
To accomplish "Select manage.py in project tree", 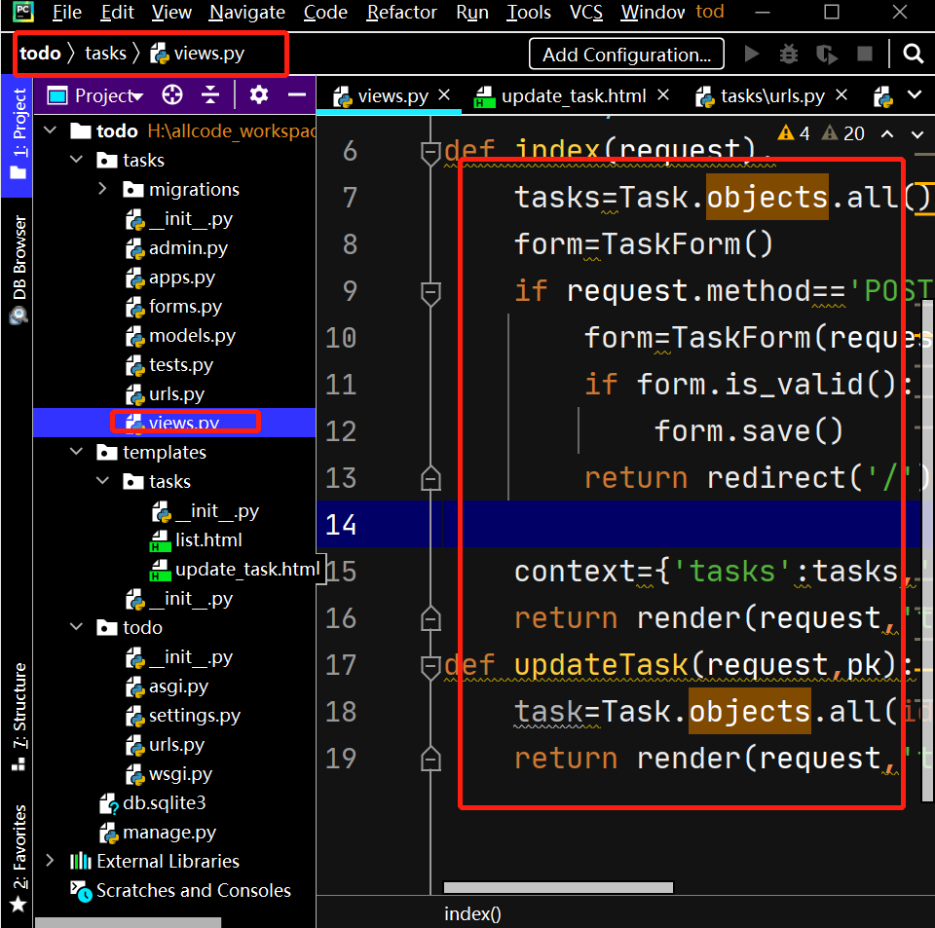I will (158, 832).
